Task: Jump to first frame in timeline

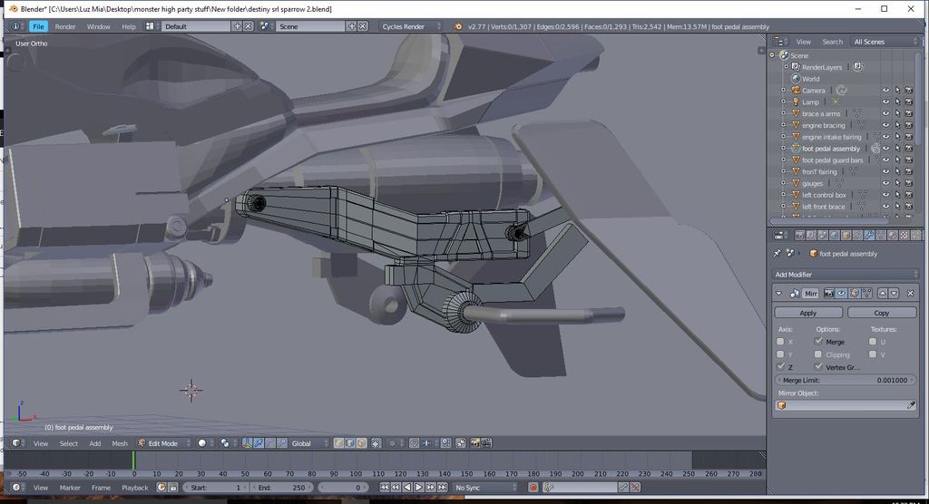Action: [384, 488]
